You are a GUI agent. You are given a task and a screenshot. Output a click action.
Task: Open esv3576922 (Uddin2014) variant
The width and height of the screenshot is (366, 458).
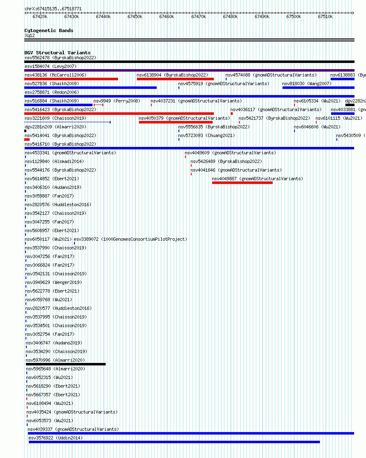coord(56,438)
